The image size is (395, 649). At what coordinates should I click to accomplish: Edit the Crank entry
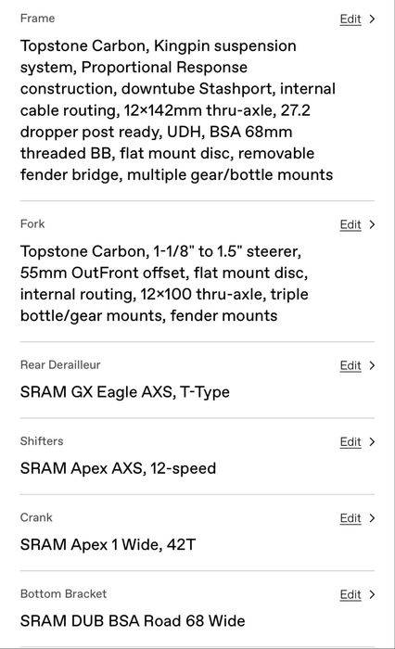click(350, 518)
